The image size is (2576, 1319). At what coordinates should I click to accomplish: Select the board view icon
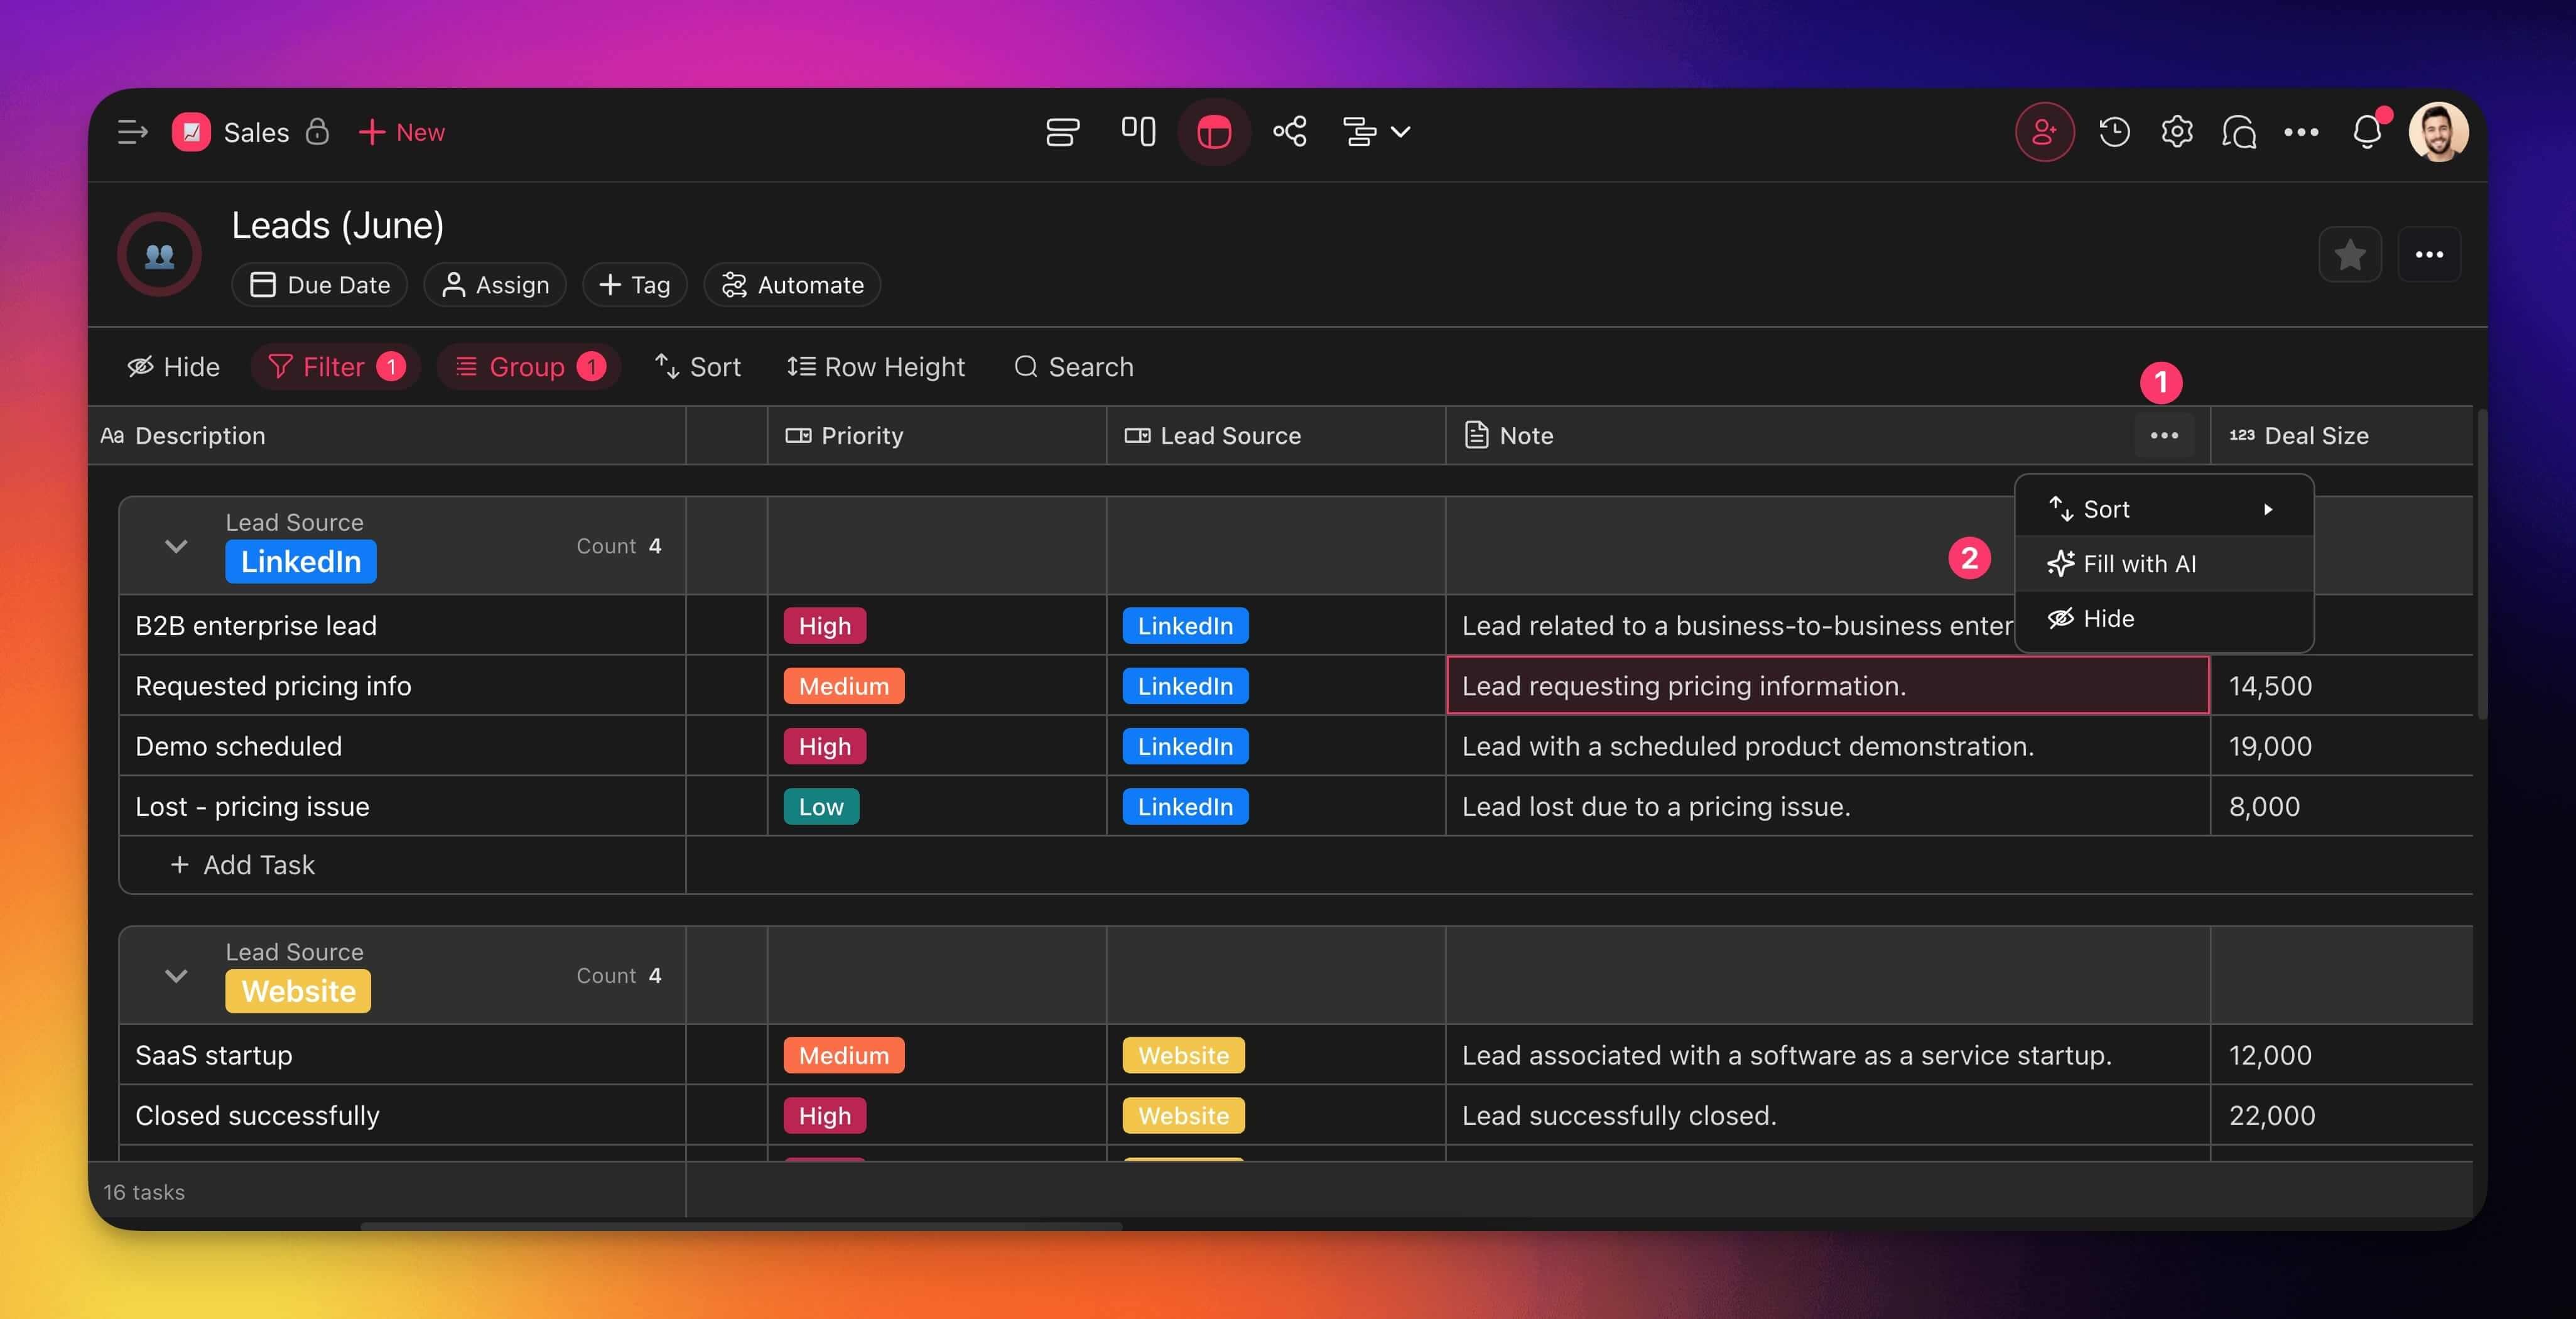coord(1138,132)
